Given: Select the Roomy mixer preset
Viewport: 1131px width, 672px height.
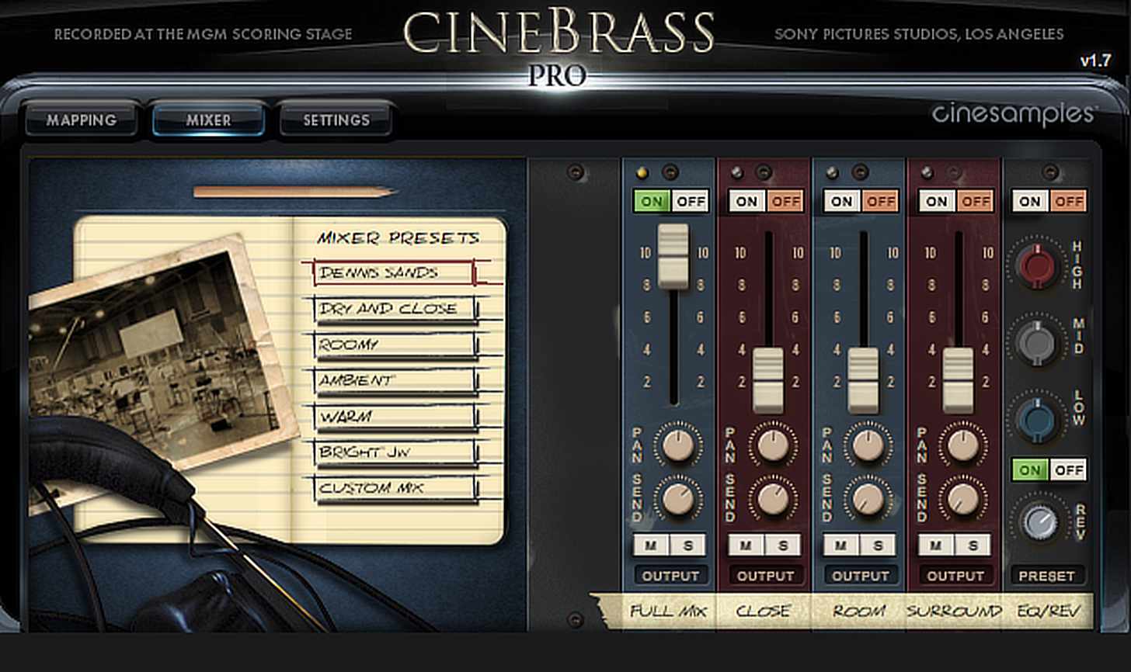Looking at the screenshot, I should (x=396, y=345).
